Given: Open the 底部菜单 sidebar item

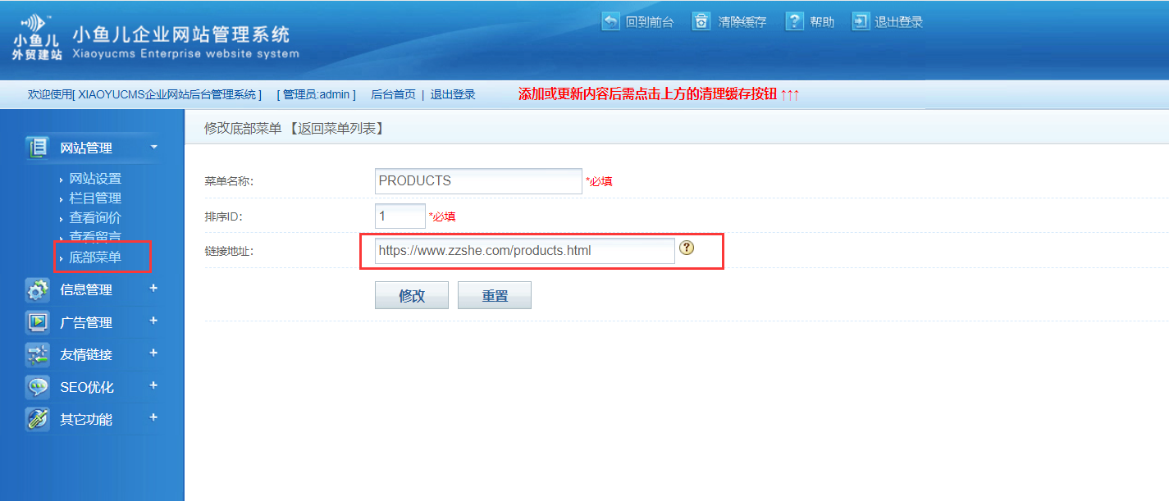Looking at the screenshot, I should (x=95, y=257).
